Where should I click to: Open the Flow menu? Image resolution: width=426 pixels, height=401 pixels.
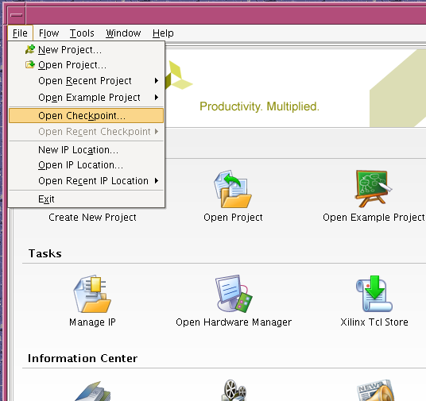click(x=48, y=33)
